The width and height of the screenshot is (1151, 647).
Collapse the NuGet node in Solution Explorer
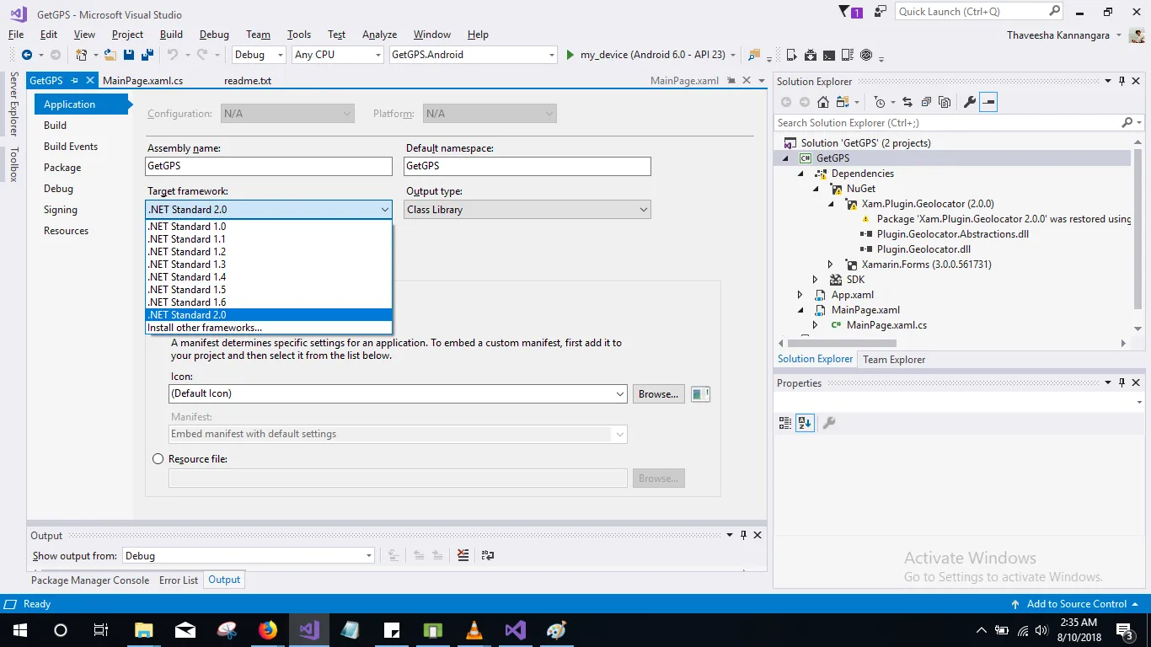pyautogui.click(x=816, y=189)
